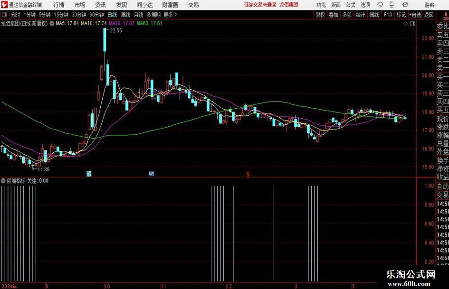Toggle the left sidebar panel icon
This screenshot has width=449, height=289.
click(x=4, y=15)
